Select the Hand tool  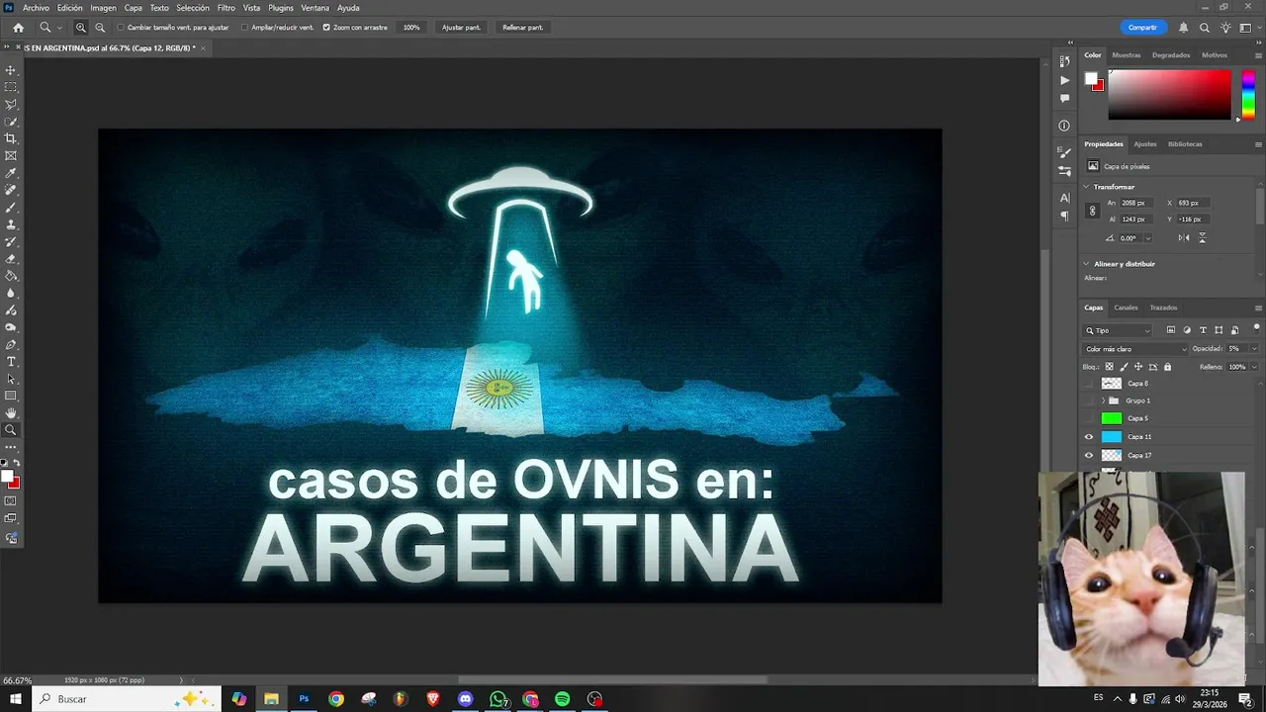tap(11, 413)
